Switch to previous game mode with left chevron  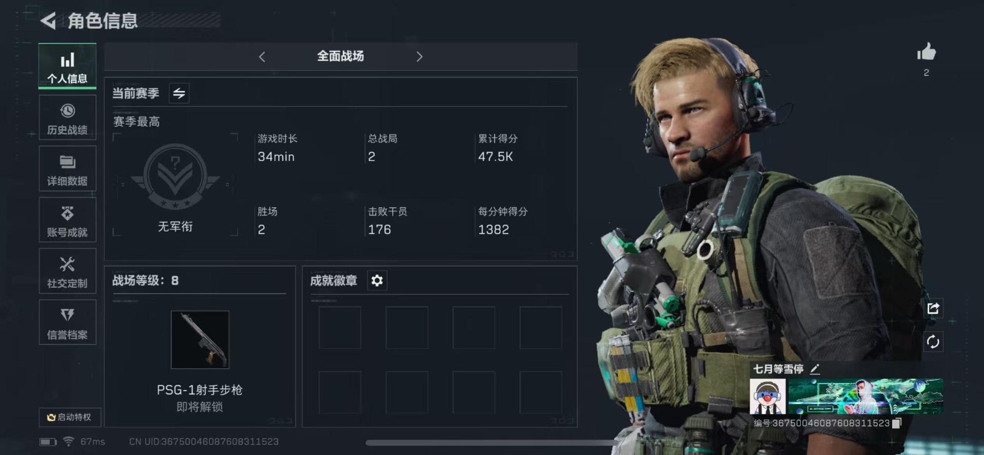(262, 56)
